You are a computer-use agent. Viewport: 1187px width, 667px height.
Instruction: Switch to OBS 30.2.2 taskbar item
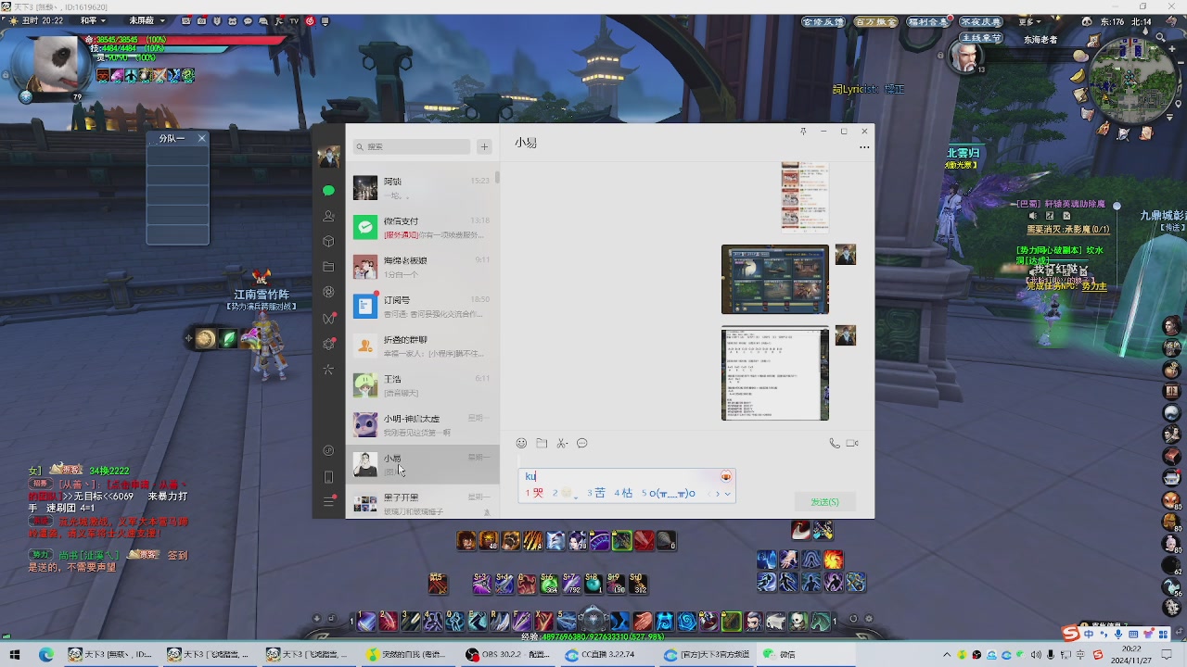coord(509,654)
